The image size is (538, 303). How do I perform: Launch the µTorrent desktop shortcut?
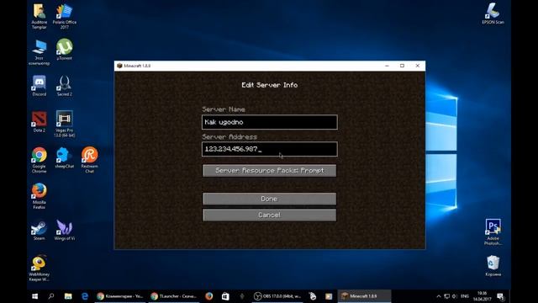click(65, 50)
